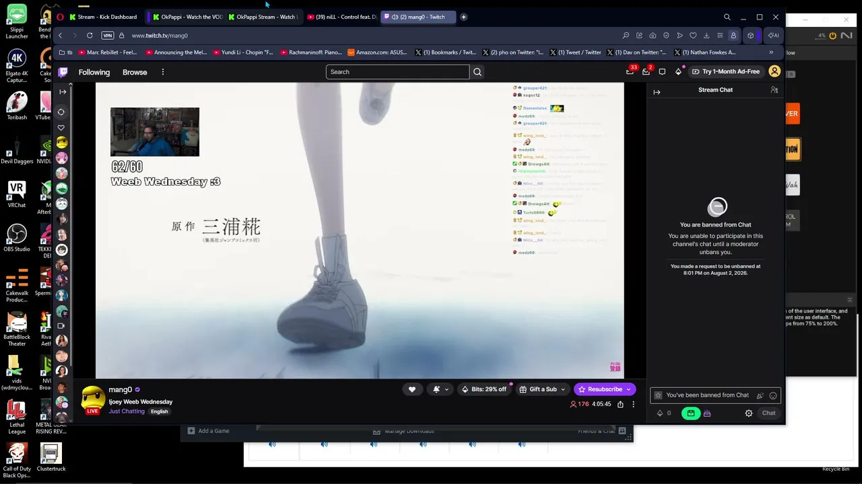Take a snapshot with Opera camera icon
The width and height of the screenshot is (862, 484).
coord(653,36)
